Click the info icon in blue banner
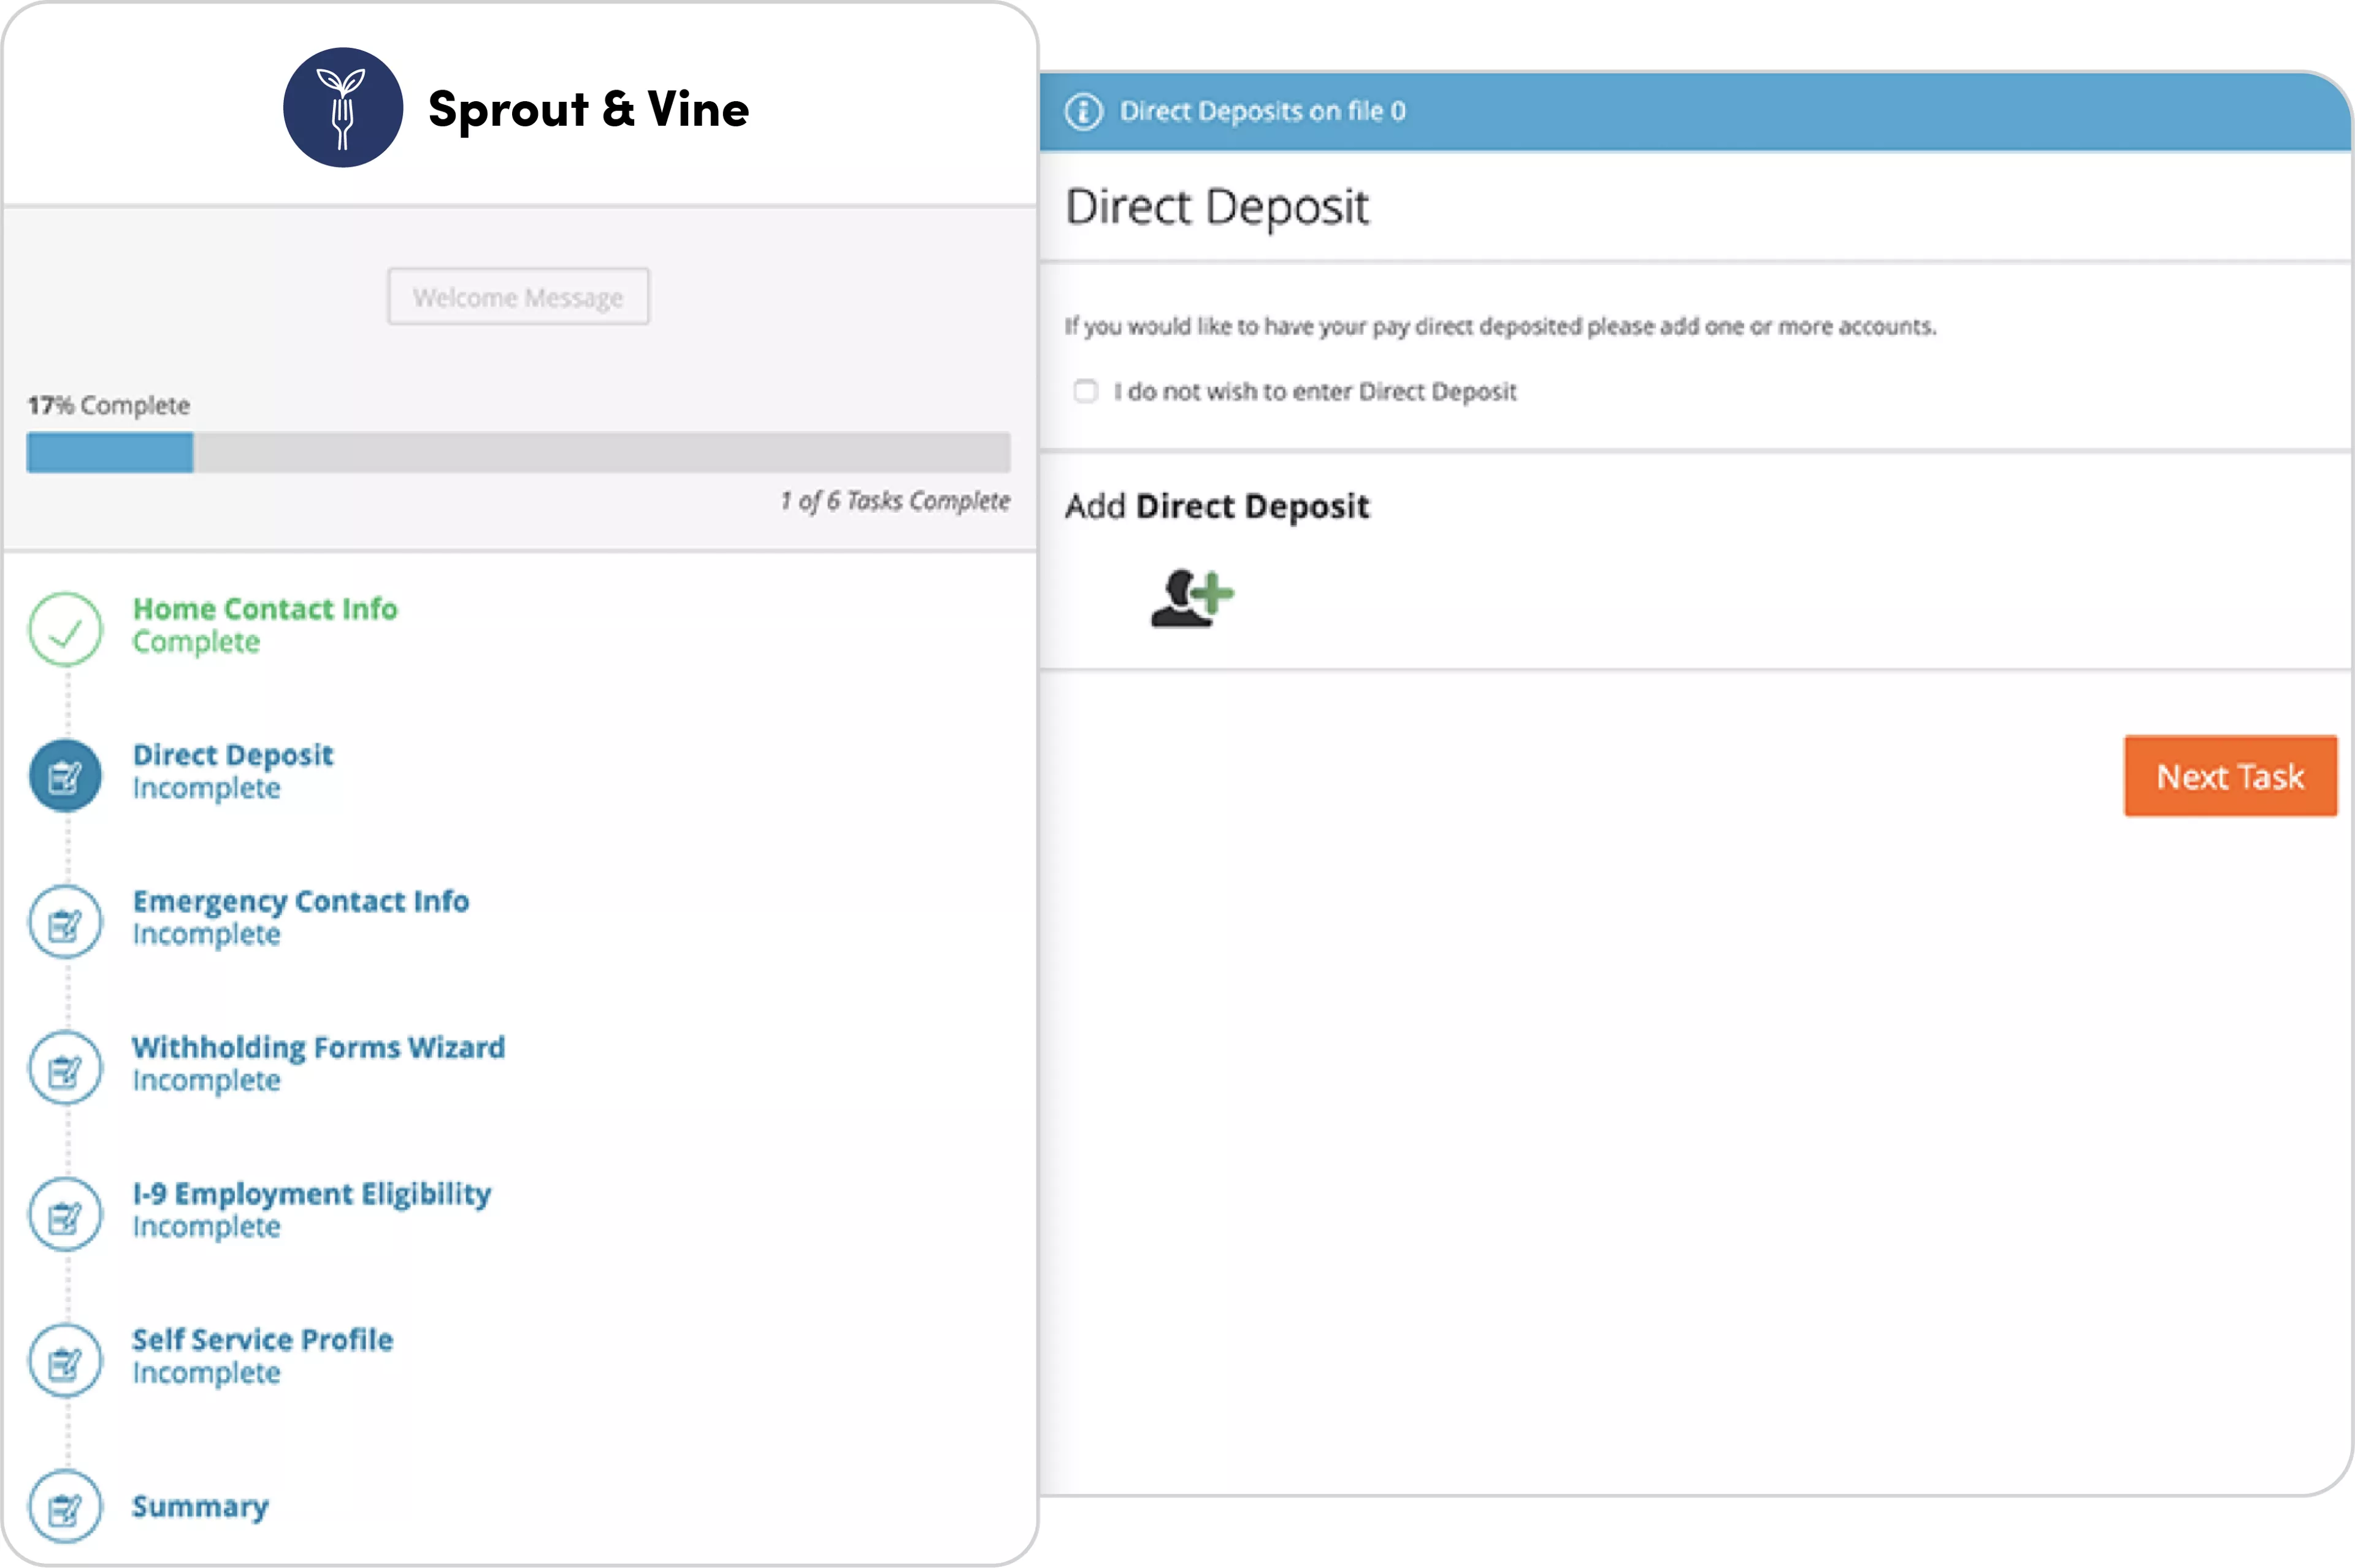2355x1568 pixels. [1083, 111]
